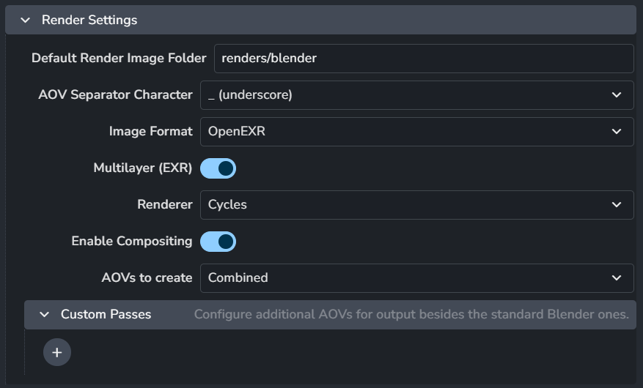Disable the Multilayer (EXR) switch
The width and height of the screenshot is (643, 388).
point(218,168)
